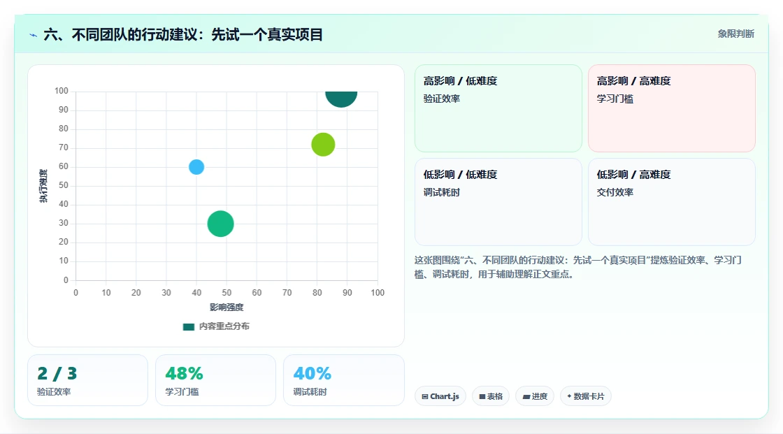The width and height of the screenshot is (783, 434).
Task: Select the 48% 学习门槛 stat card
Action: 215,380
